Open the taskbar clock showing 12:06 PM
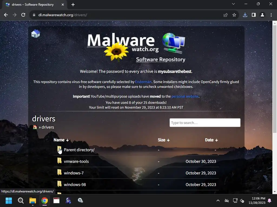Screen dimensions: 277x207 click(x=257, y=201)
